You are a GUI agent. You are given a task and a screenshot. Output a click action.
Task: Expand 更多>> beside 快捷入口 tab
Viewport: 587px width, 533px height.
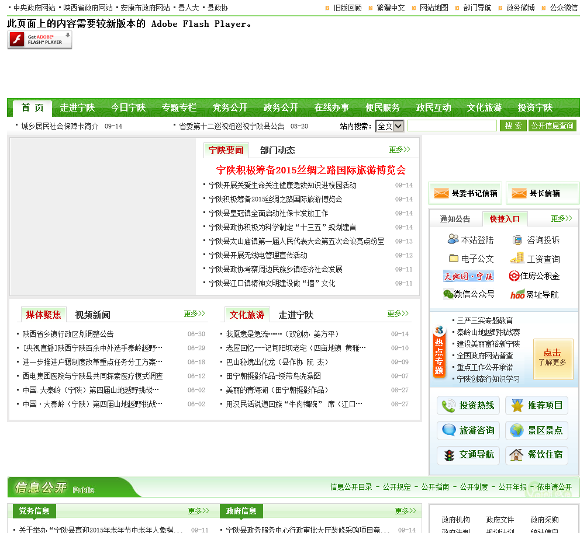(x=561, y=218)
